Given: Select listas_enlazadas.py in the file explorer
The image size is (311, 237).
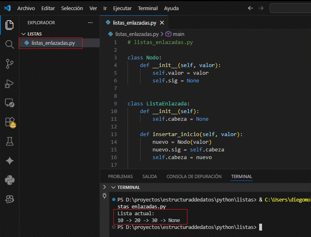Looking at the screenshot, I should point(53,43).
